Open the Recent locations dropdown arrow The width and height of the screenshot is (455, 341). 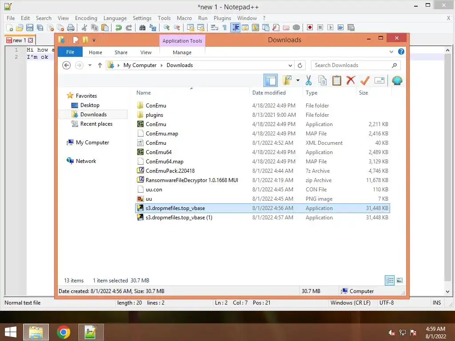click(90, 65)
